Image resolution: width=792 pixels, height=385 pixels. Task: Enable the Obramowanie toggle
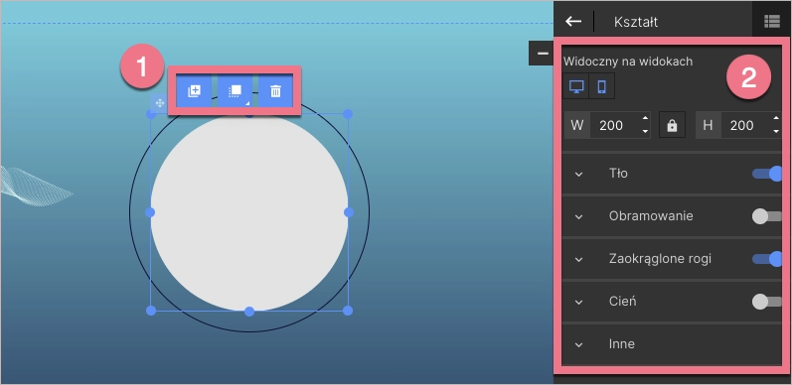pyautogui.click(x=767, y=216)
